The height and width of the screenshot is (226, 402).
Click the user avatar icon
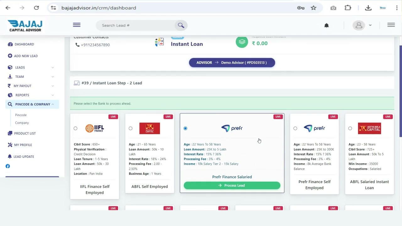click(x=359, y=25)
